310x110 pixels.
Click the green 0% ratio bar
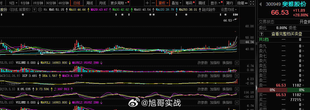click(x=298, y=90)
